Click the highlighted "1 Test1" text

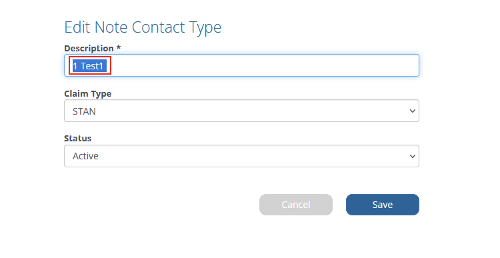click(89, 66)
